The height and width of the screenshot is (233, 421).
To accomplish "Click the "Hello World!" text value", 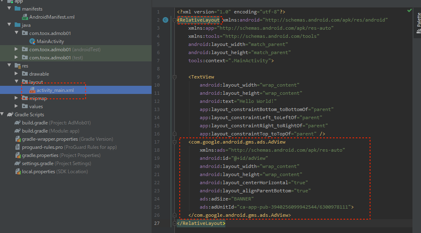I will (257, 101).
